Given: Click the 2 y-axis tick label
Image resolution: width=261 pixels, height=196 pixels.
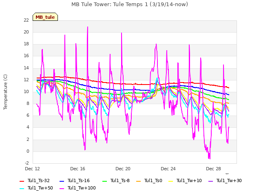Looking at the screenshot, I should (28, 140).
